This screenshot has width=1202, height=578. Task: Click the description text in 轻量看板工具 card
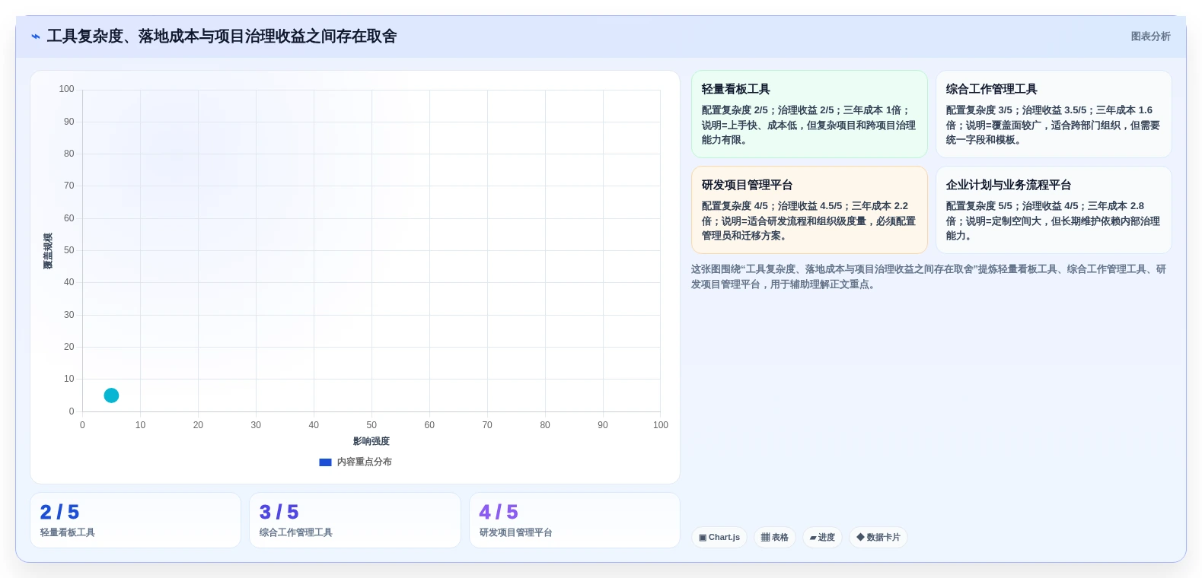point(808,125)
